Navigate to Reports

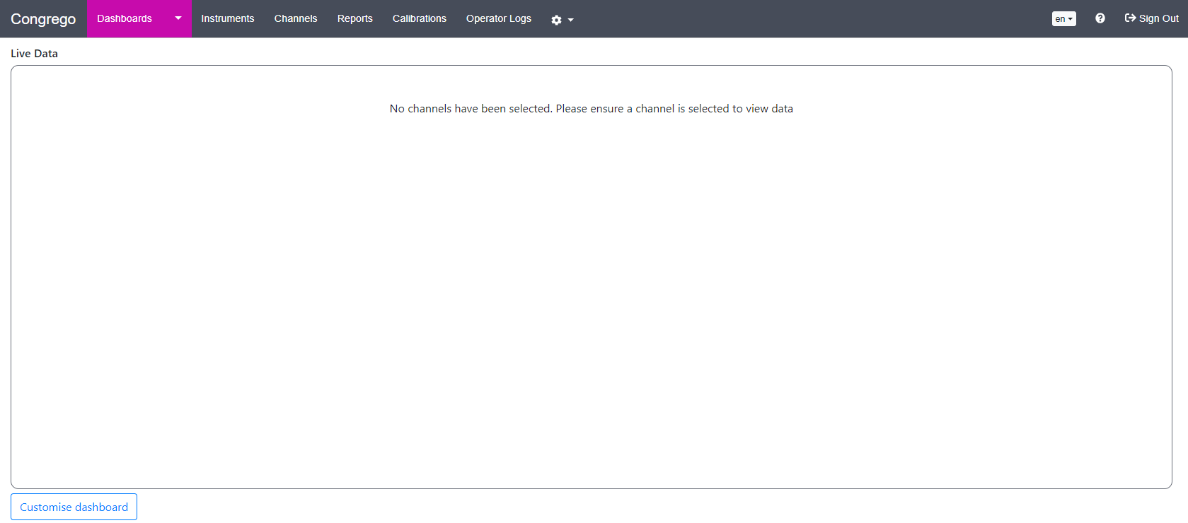(x=355, y=18)
